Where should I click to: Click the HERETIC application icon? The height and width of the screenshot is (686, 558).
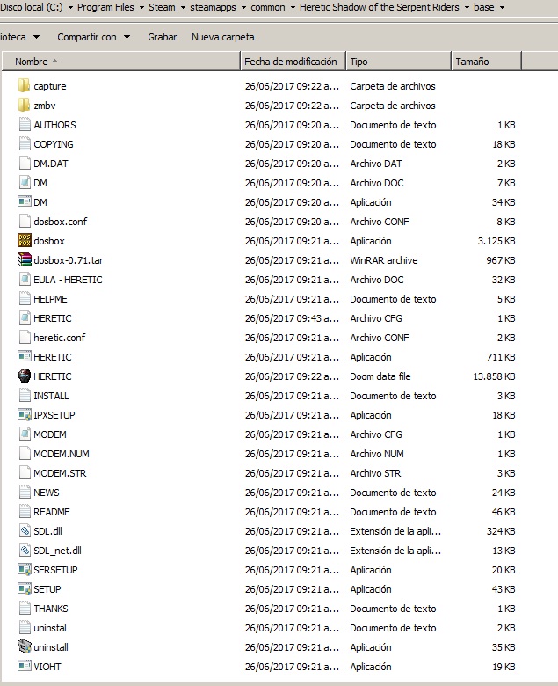pyautogui.click(x=25, y=356)
